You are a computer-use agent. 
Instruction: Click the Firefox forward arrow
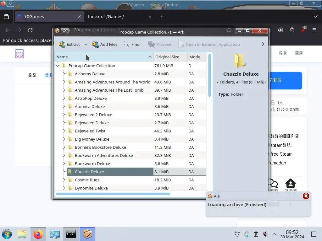click(x=19, y=30)
